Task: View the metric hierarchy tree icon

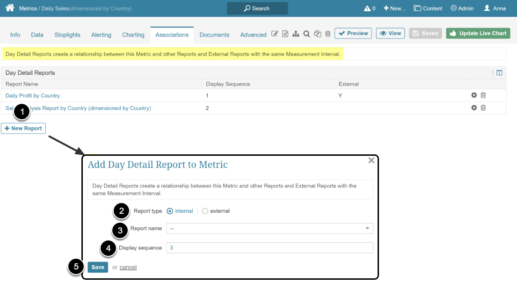Action: (296, 34)
